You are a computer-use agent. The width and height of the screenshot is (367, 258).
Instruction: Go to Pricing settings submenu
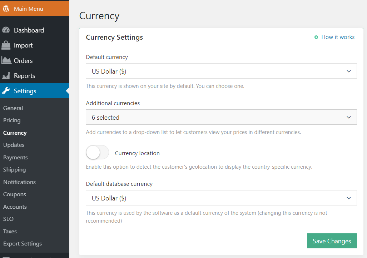coord(12,120)
